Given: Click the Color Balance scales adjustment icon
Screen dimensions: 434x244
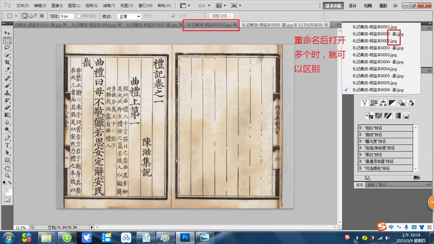Looking at the screenshot, I should point(383,103).
